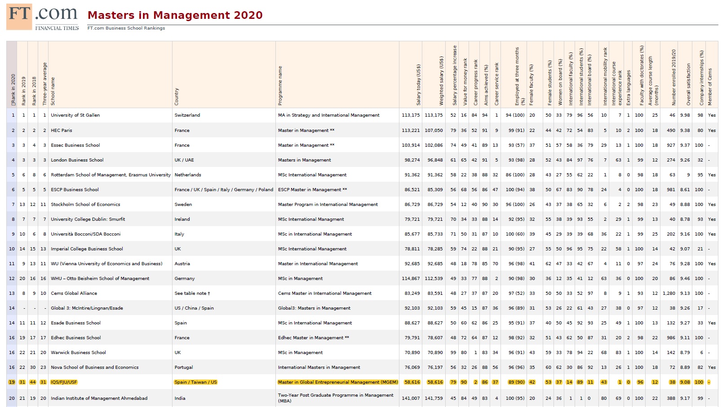Select WHU – Otto Beisheim School of Management
The image size is (722, 407).
(100, 279)
